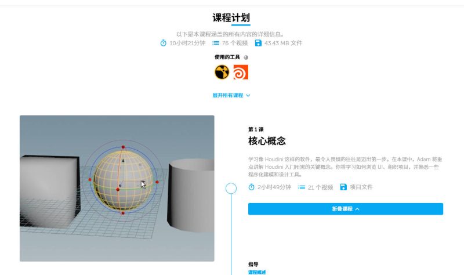Click the list icon beside 76 个视频
464x275 pixels.
[x=216, y=43]
